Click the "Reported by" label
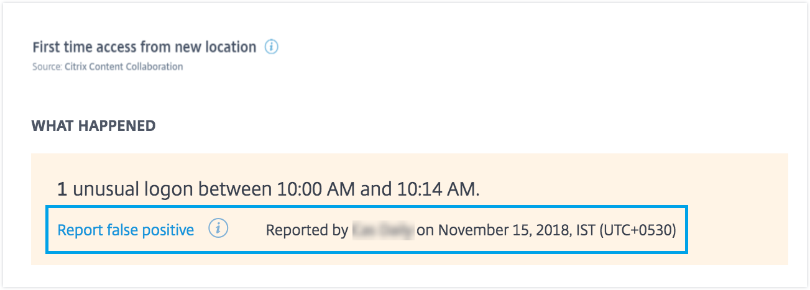810x290 pixels. click(x=306, y=230)
